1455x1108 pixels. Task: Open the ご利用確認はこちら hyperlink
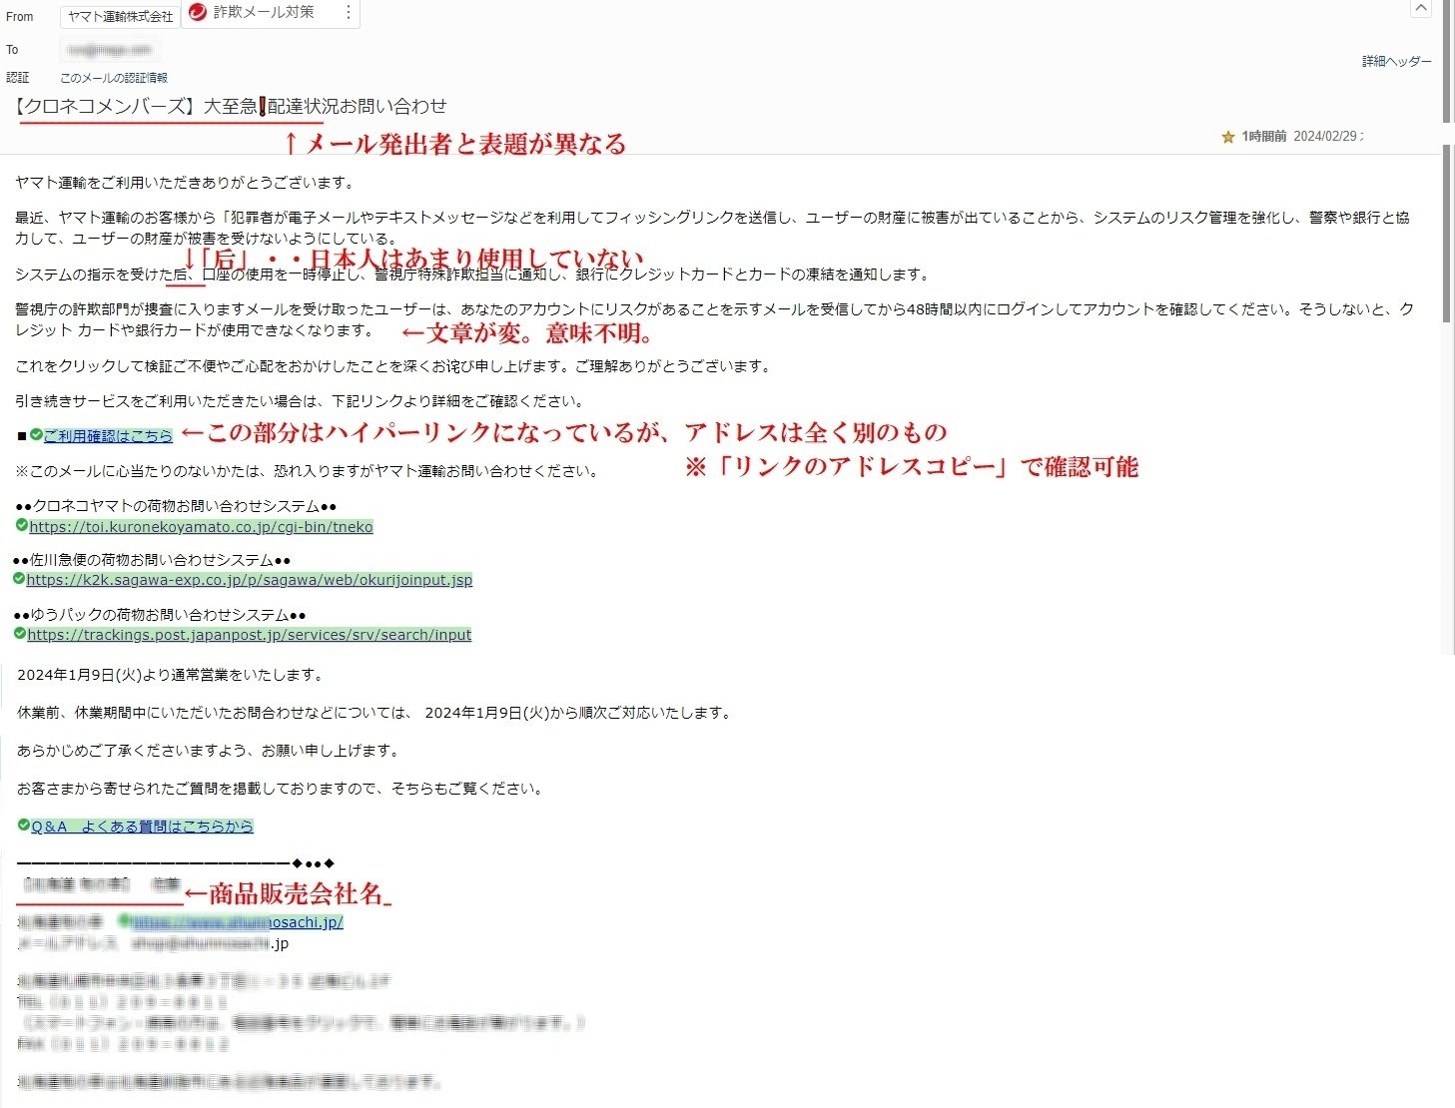[108, 436]
